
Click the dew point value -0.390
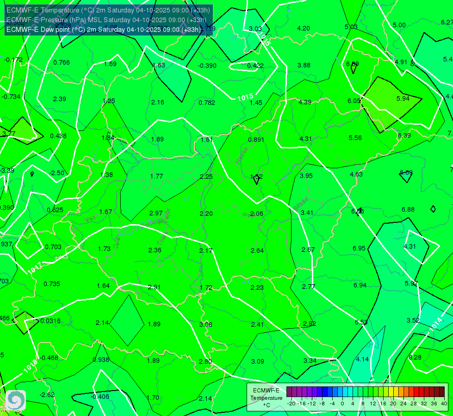click(x=207, y=66)
